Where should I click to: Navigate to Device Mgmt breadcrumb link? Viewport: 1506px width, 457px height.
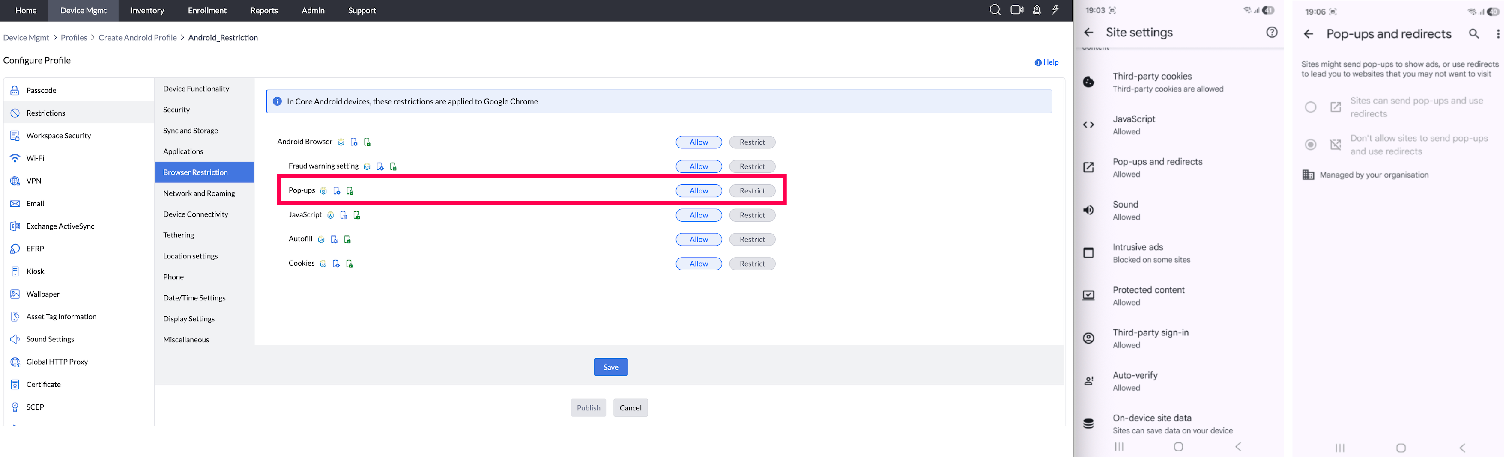(26, 37)
